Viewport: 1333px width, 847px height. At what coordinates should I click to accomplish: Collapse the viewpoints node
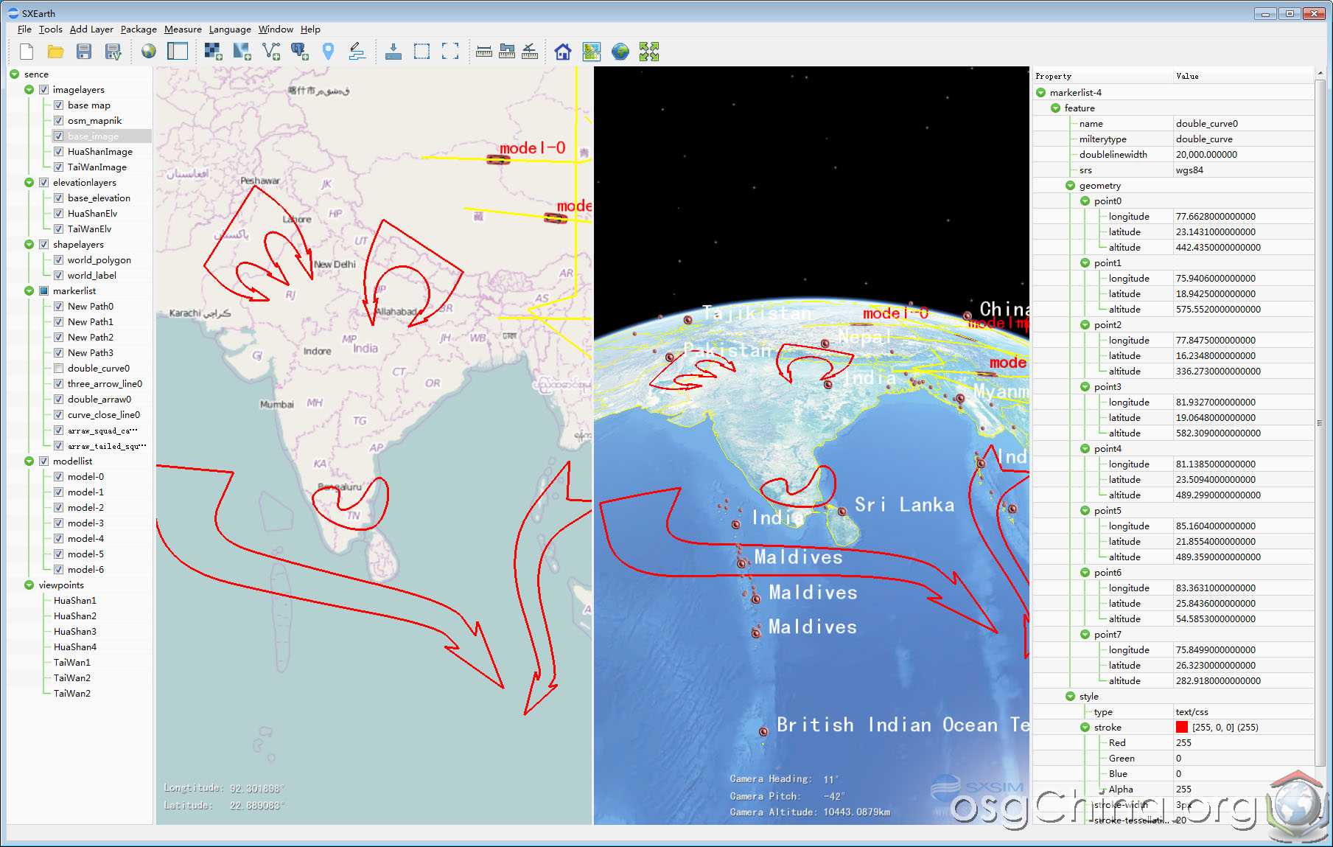pyautogui.click(x=29, y=585)
